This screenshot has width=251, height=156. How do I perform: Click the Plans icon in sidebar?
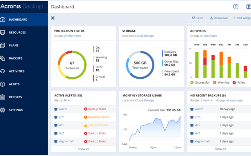tap(3, 45)
